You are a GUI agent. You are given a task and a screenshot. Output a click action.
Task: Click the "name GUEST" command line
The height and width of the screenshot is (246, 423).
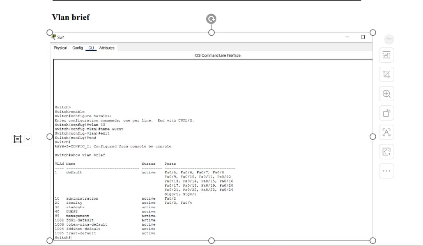[89, 129]
